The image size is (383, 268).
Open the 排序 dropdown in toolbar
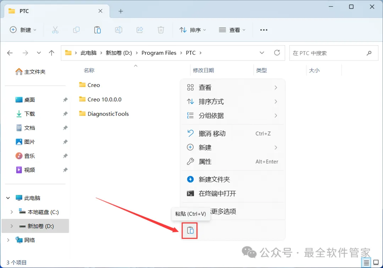click(193, 30)
